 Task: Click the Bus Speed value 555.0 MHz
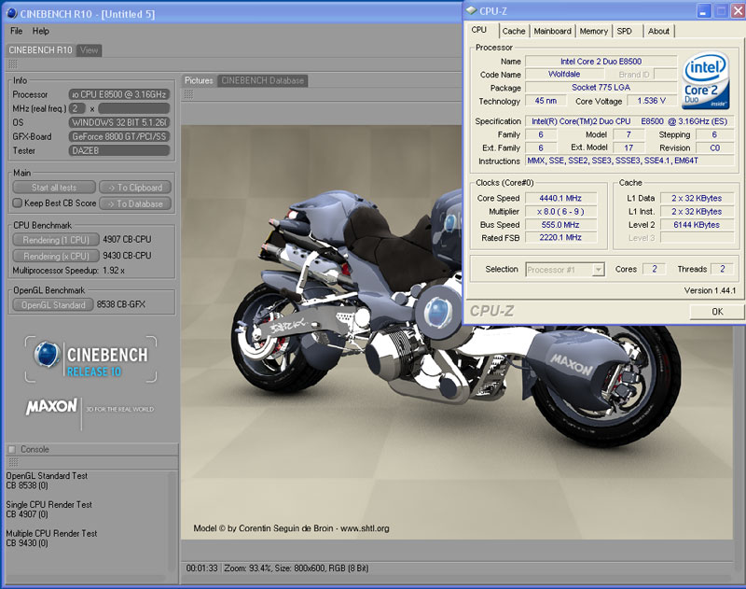(x=560, y=225)
